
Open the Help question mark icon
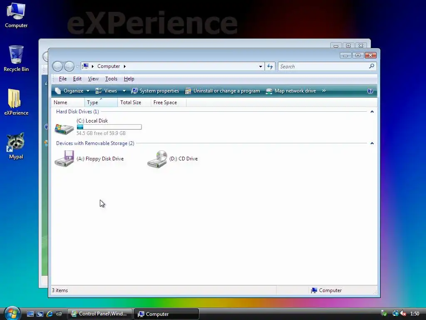pyautogui.click(x=370, y=91)
